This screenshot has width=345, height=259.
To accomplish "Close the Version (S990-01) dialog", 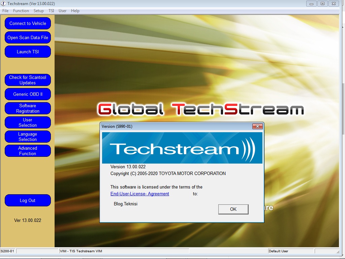I will (257, 126).
